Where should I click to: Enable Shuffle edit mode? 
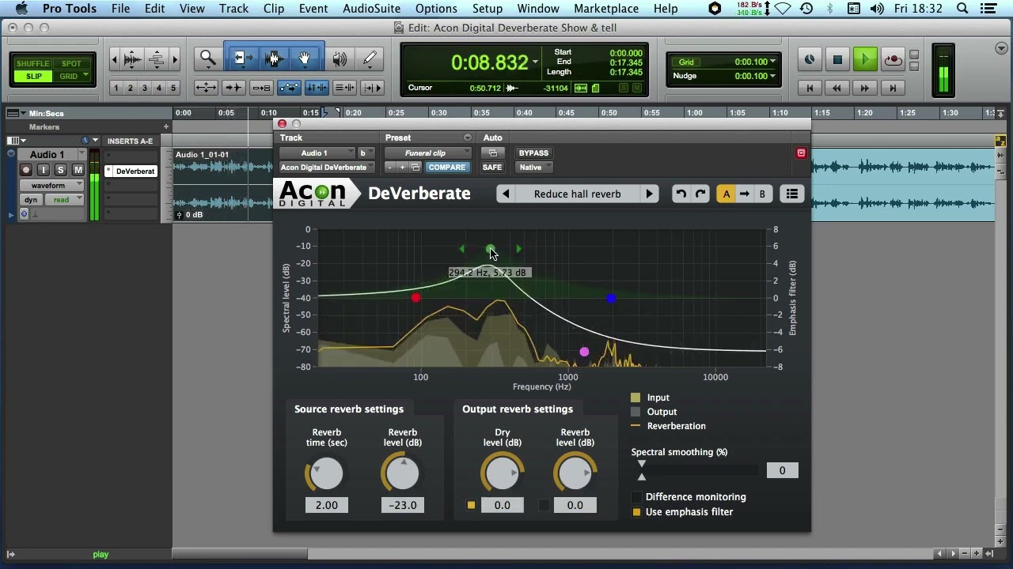coord(32,63)
